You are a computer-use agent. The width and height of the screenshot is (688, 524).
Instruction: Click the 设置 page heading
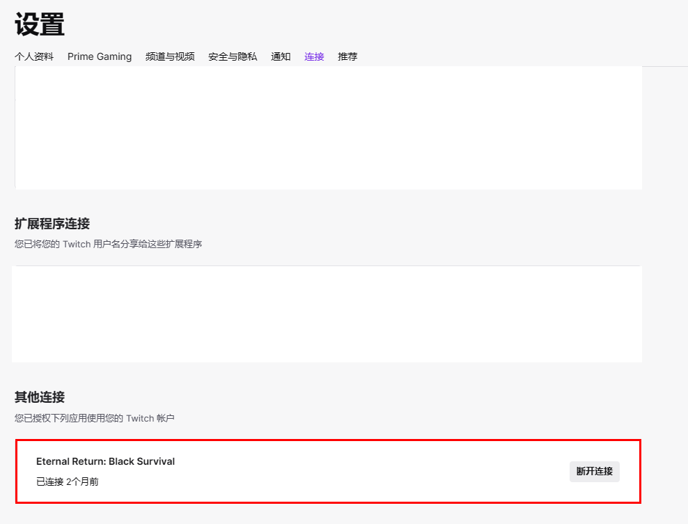pos(40,25)
